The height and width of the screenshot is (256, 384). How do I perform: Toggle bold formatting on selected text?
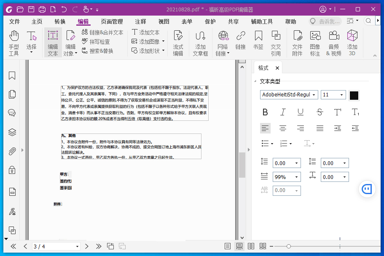point(265,112)
